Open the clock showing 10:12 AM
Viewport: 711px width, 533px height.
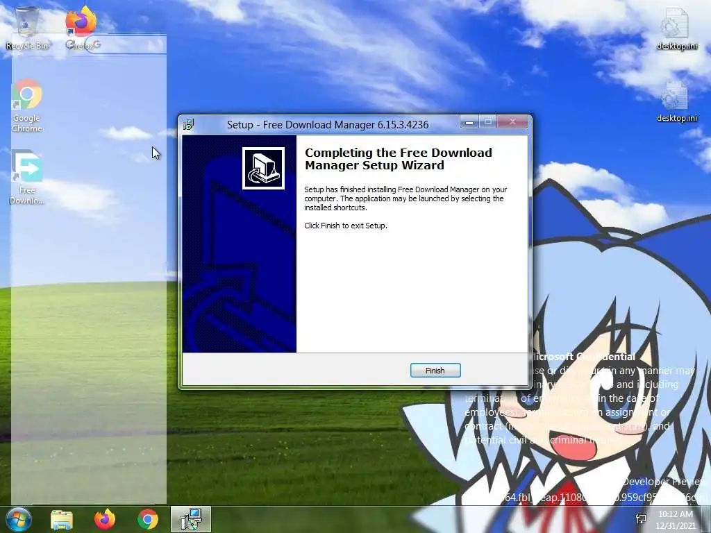(x=675, y=520)
